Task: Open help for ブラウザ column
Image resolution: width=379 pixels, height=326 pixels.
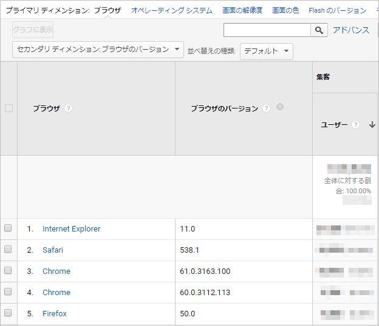Action: (69, 108)
